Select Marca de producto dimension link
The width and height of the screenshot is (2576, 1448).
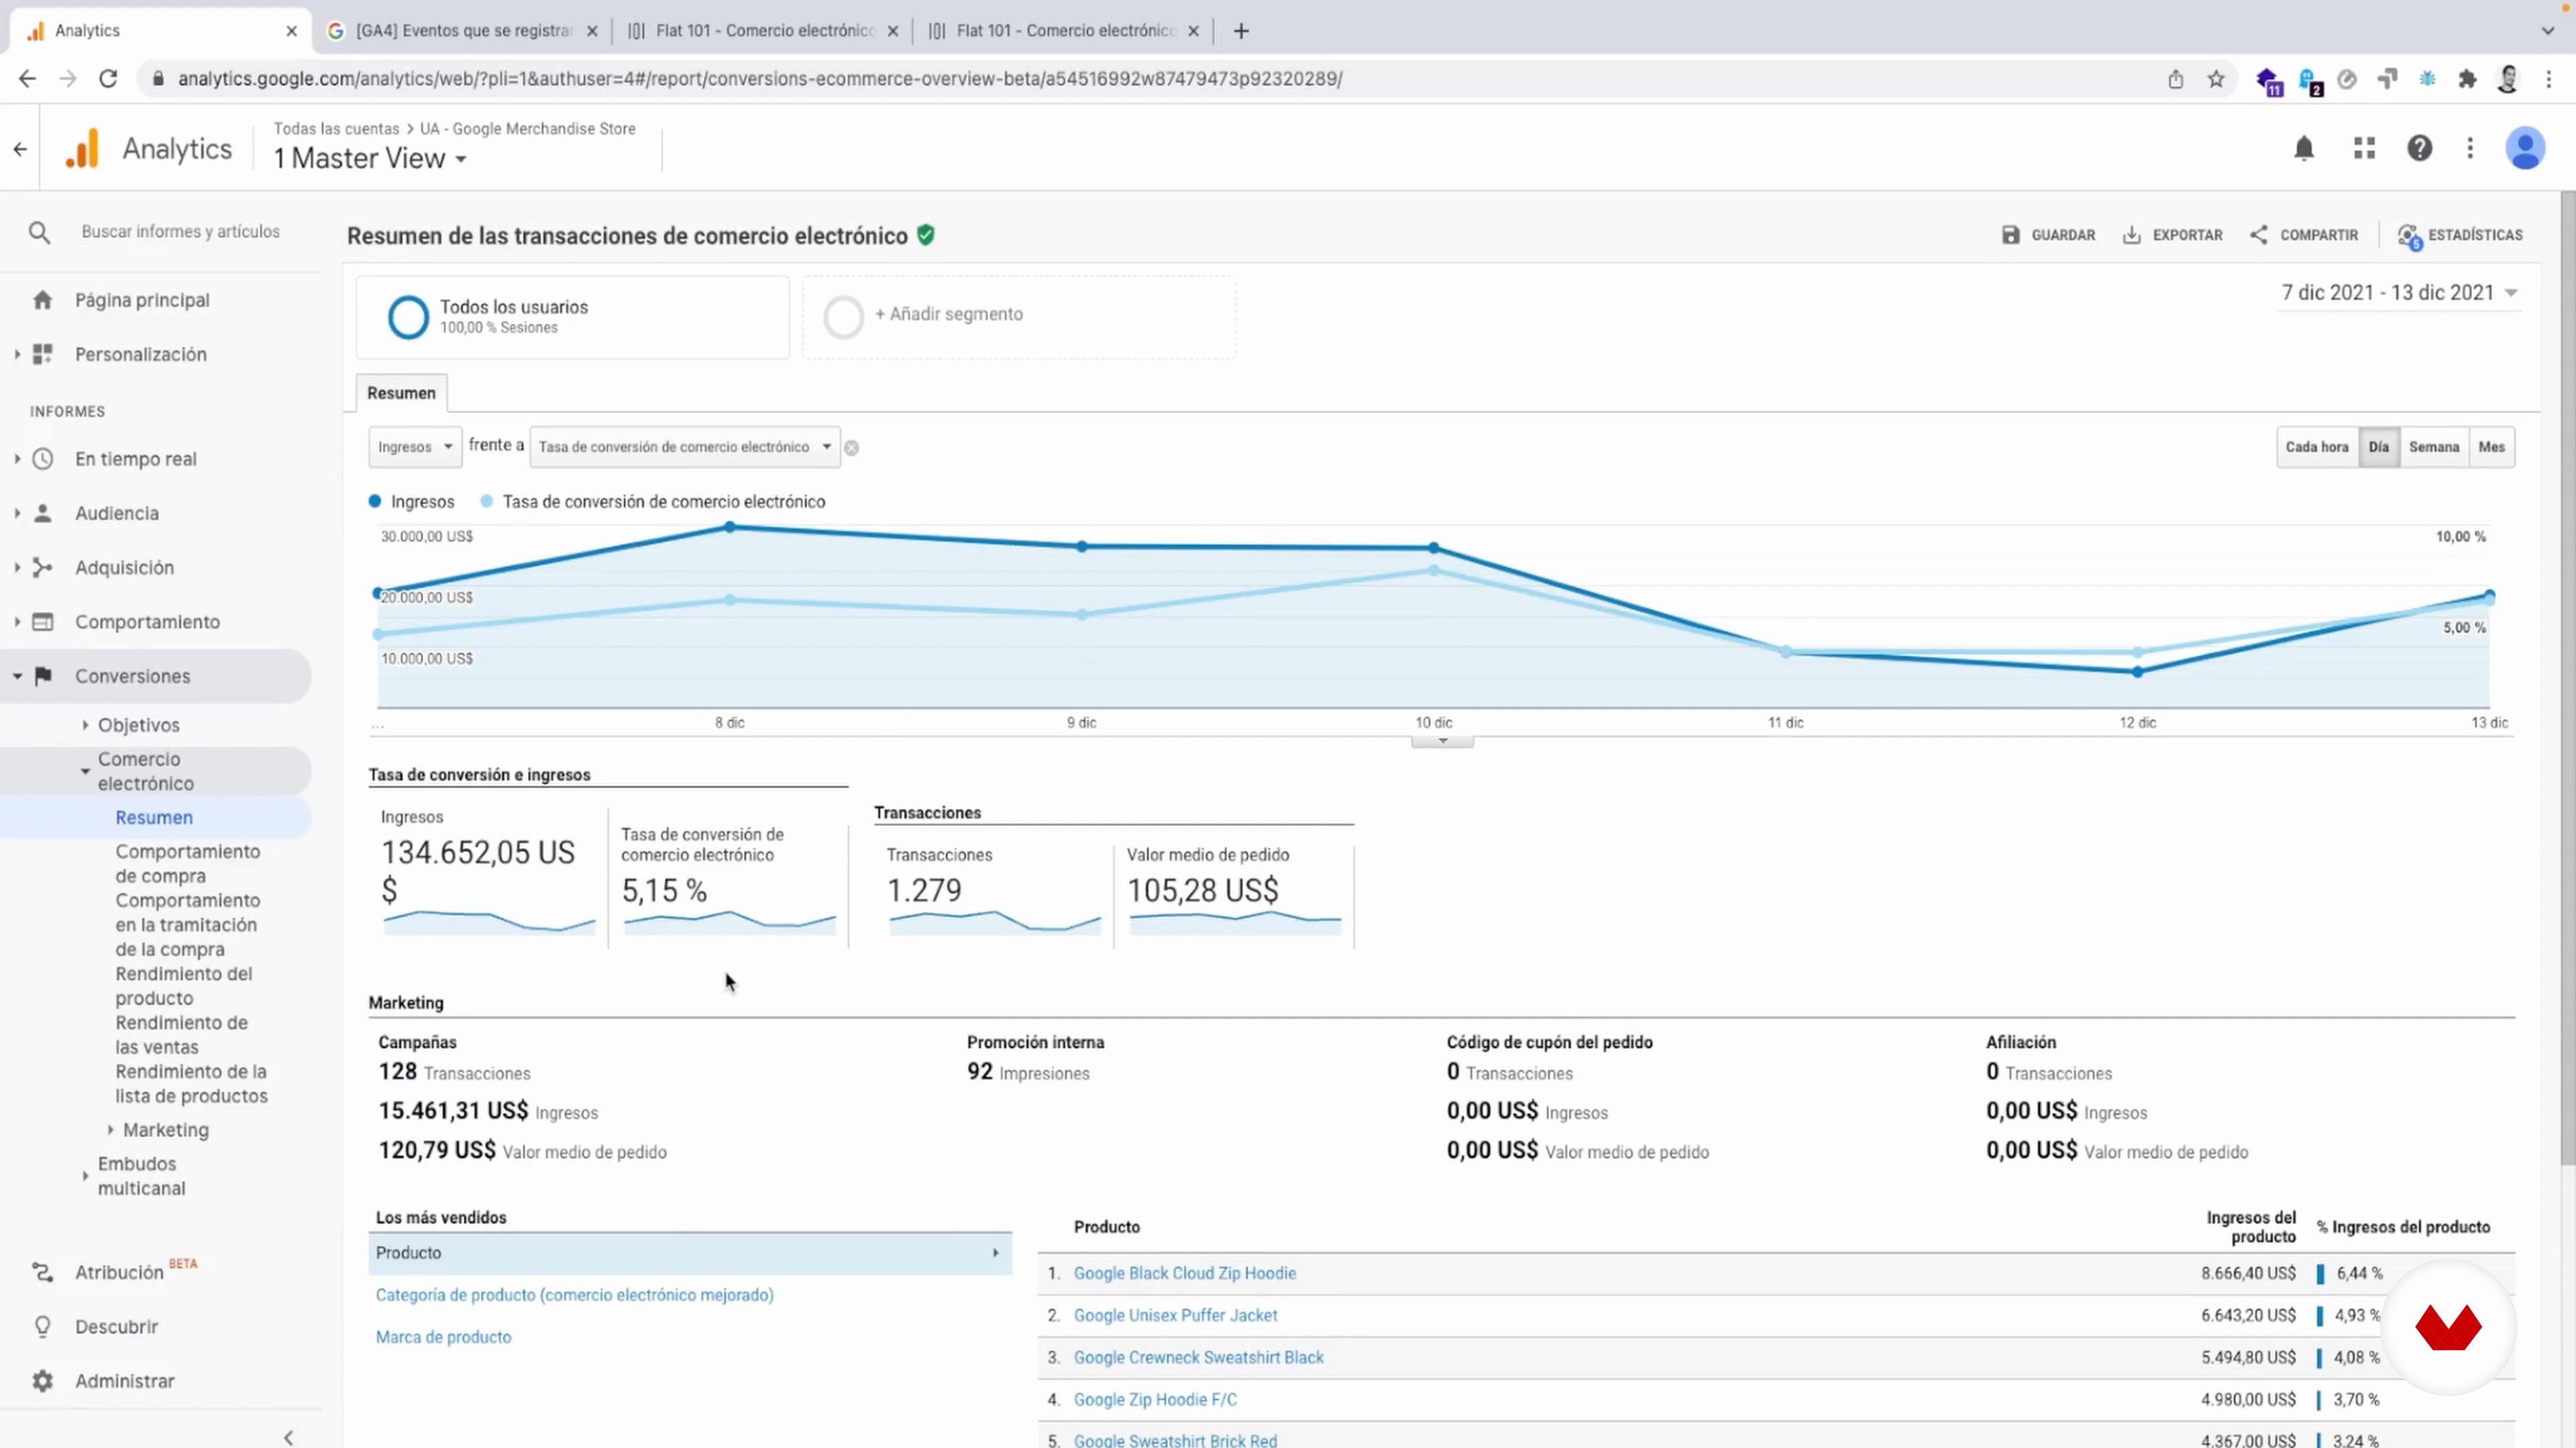(443, 1337)
